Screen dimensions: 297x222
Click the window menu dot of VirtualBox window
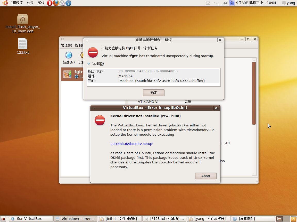coord(63,39)
